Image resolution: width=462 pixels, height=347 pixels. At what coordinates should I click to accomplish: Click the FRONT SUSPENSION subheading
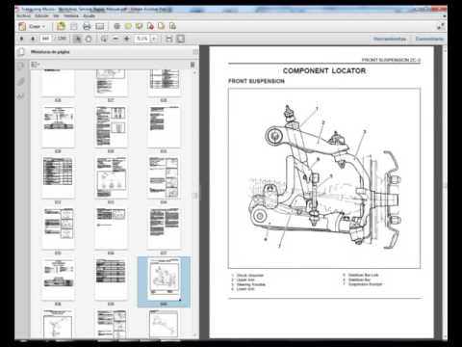[x=256, y=81]
